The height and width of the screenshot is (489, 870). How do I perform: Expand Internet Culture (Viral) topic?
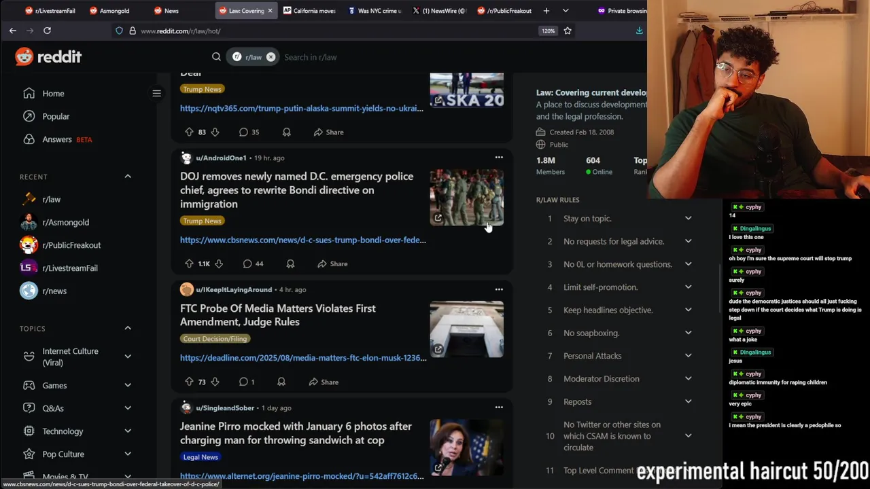(128, 357)
